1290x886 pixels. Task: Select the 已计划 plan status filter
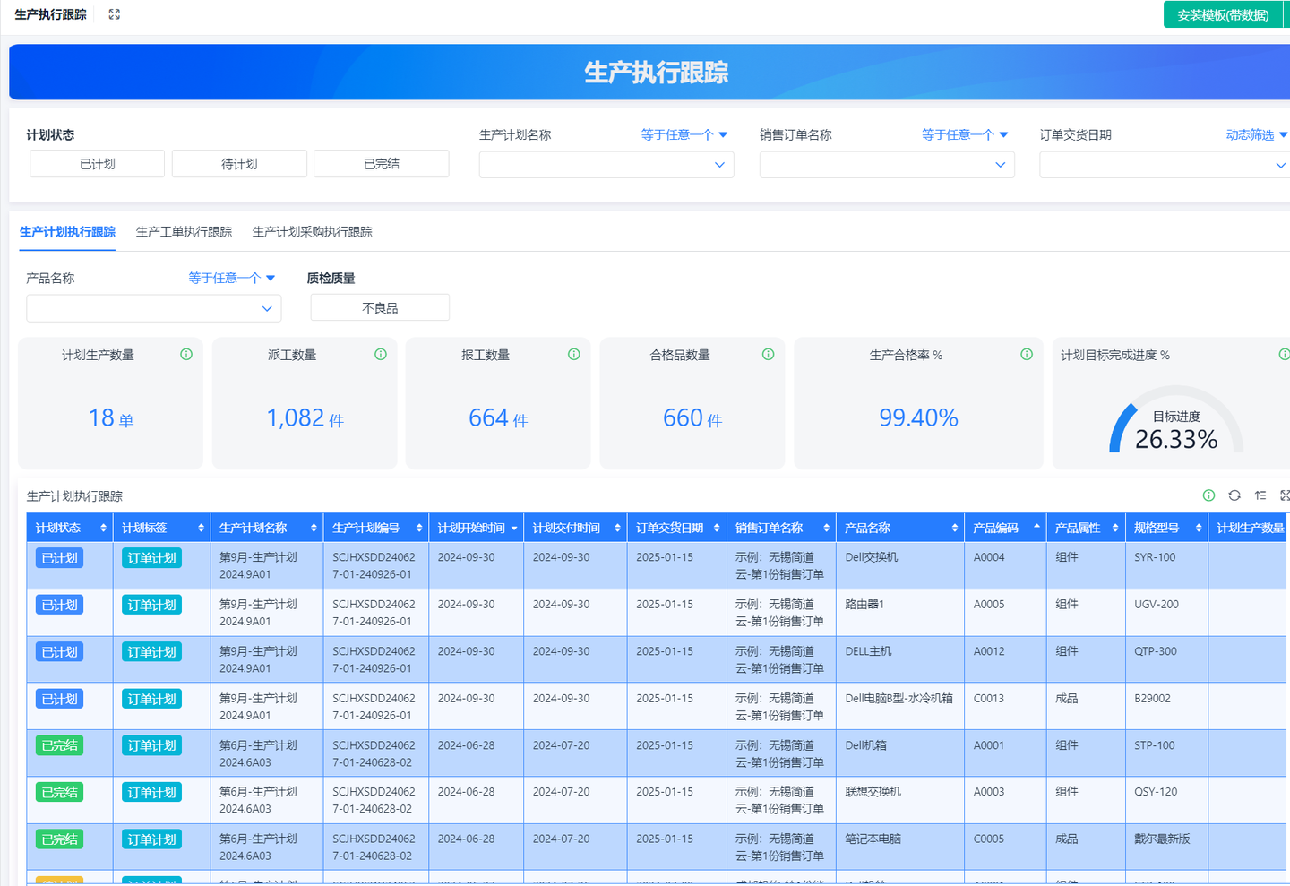(x=96, y=163)
